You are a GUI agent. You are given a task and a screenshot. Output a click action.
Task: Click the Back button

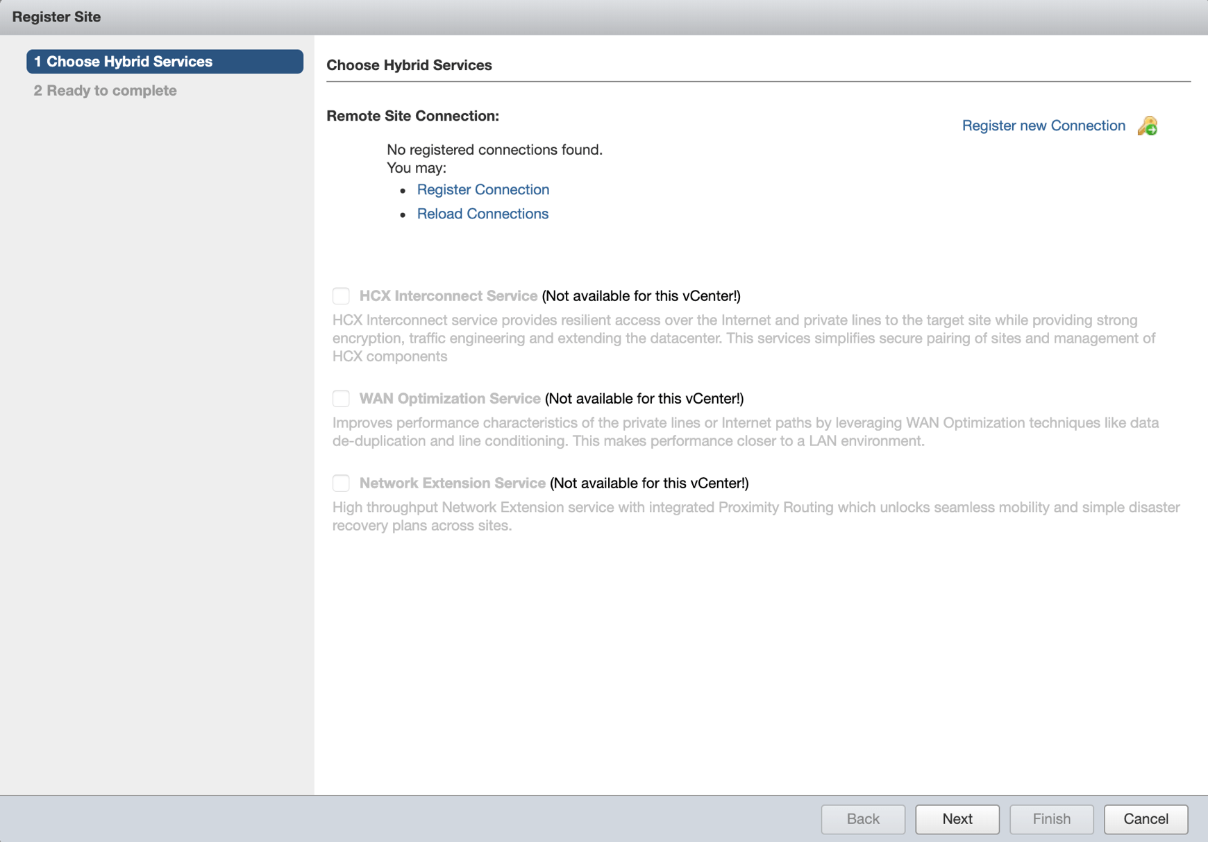coord(862,819)
